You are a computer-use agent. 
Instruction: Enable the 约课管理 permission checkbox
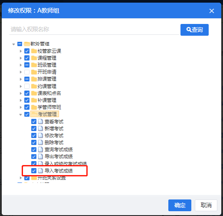pos(27,86)
